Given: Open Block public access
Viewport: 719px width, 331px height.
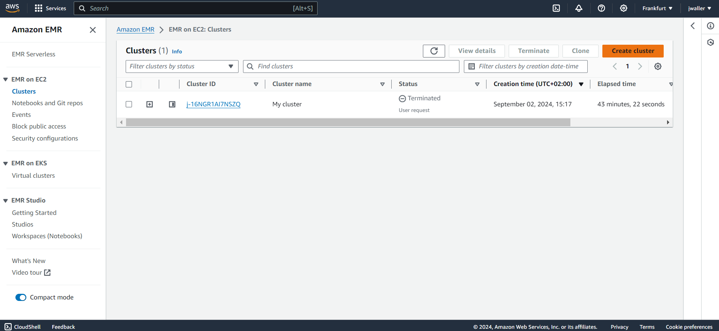Looking at the screenshot, I should click(39, 126).
